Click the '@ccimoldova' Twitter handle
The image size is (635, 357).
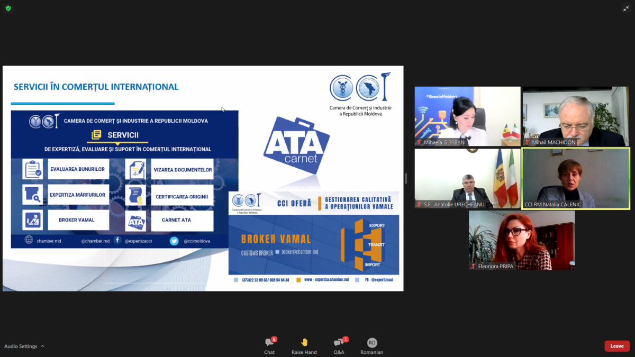(197, 241)
